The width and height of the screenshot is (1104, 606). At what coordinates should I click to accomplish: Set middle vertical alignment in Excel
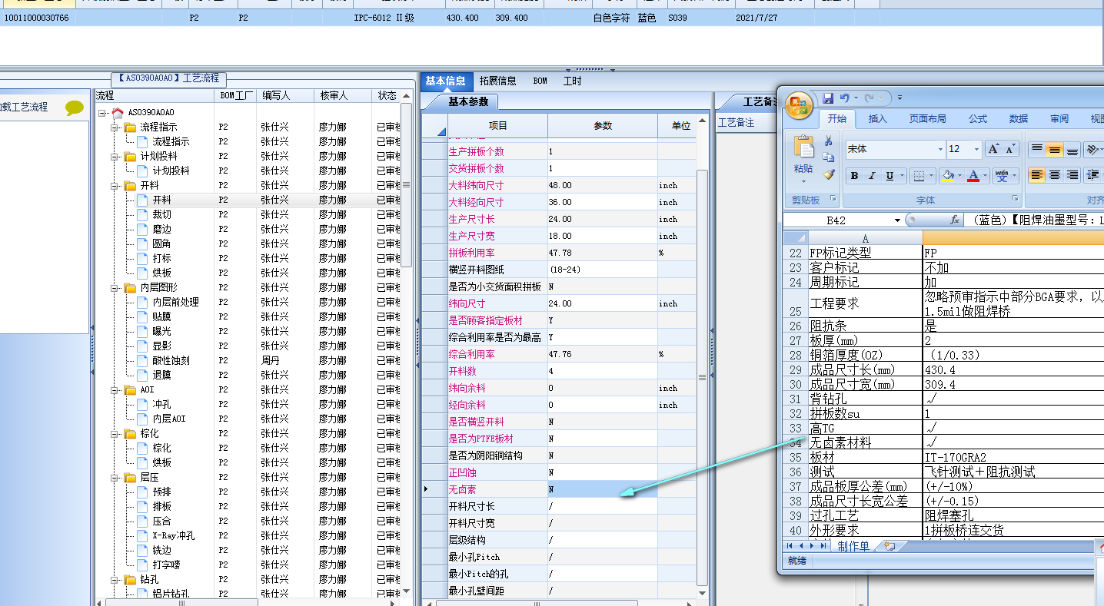(x=1055, y=149)
